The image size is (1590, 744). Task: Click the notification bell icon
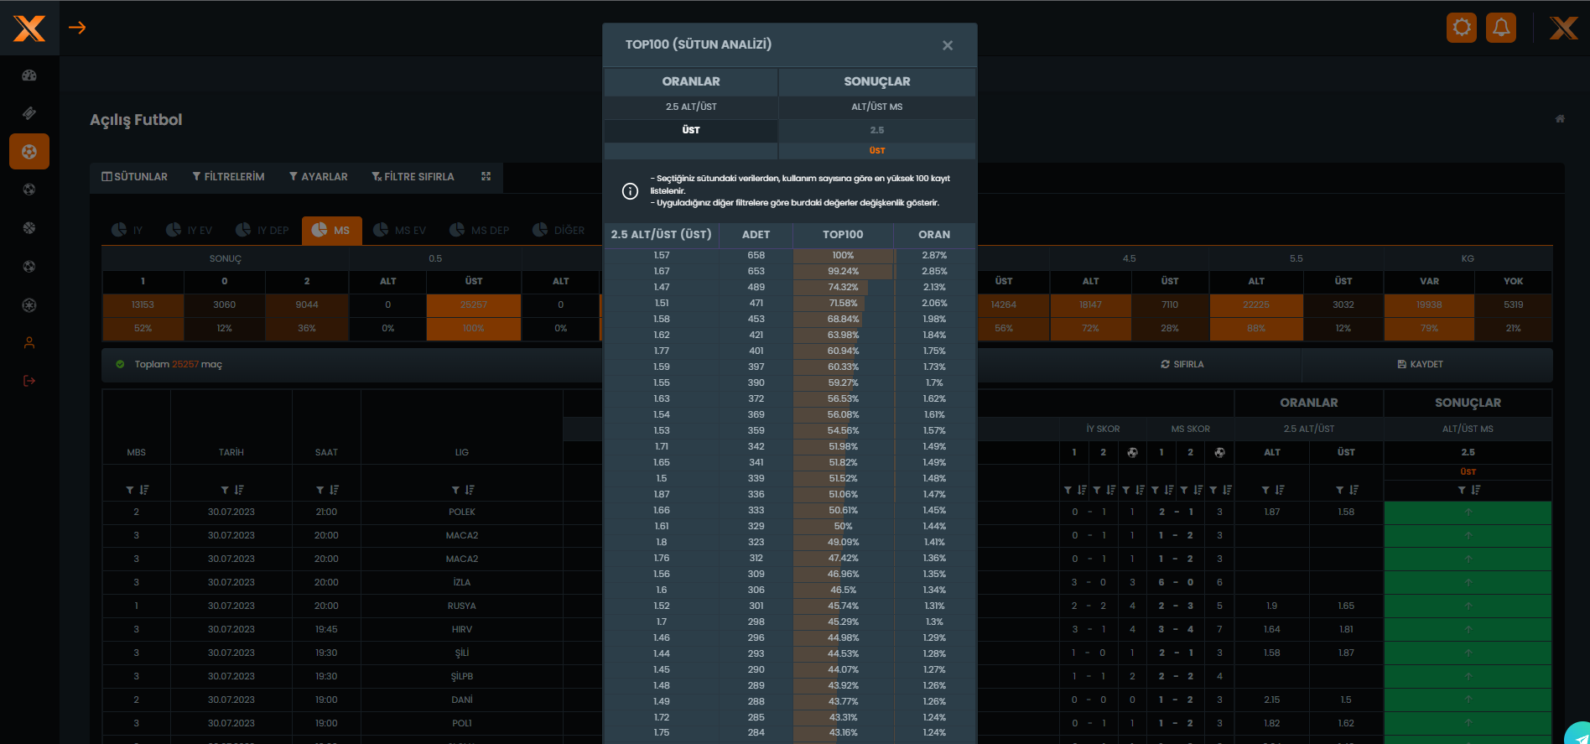(1501, 28)
